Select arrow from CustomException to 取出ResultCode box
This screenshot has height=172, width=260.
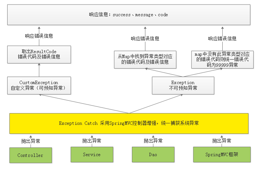(39, 70)
